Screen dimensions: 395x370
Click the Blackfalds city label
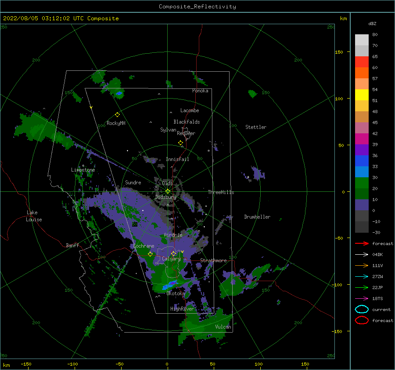187,122
